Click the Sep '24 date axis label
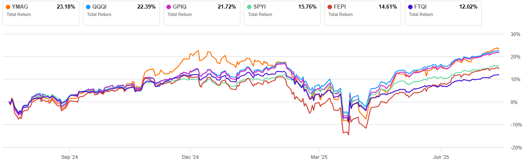This screenshot has height=165, width=526. pyautogui.click(x=69, y=157)
